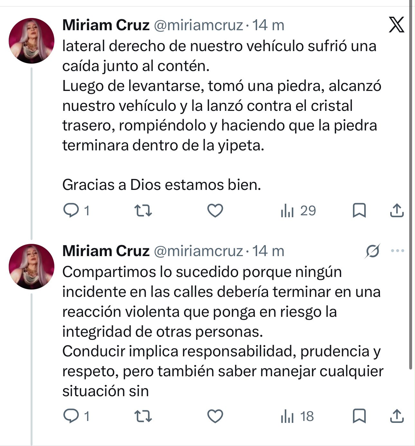Open the @miriamcruz handle on first tweet
Image resolution: width=415 pixels, height=446 pixels.
pyautogui.click(x=198, y=25)
